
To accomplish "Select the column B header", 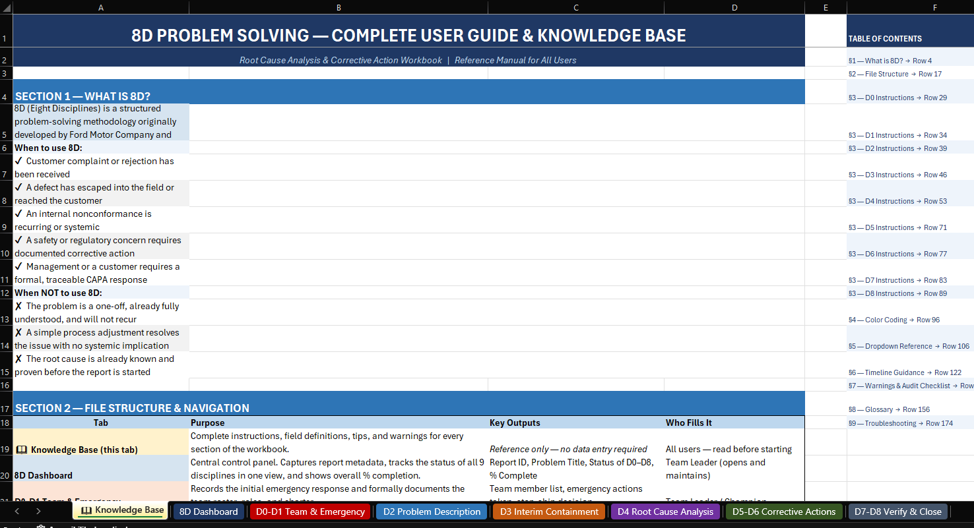I will 339,7.
